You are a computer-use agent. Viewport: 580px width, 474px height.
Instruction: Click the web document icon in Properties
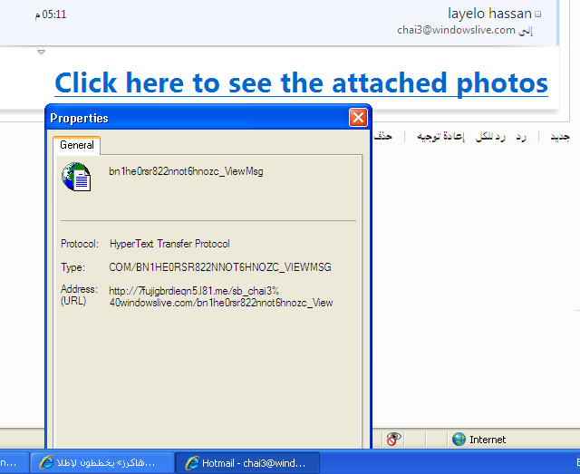pos(76,176)
